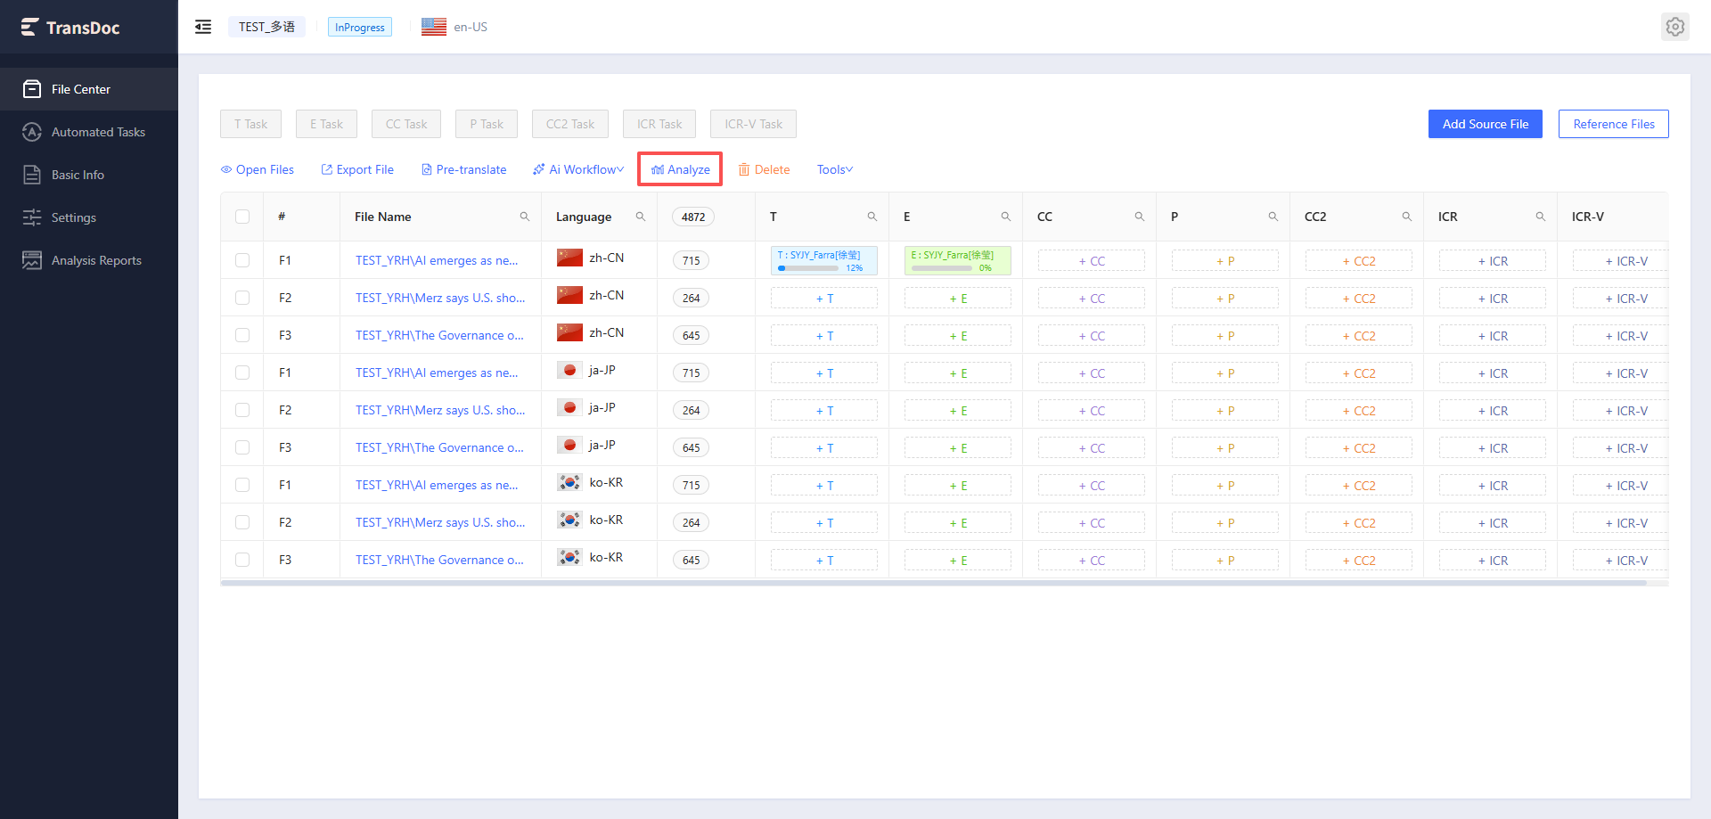The height and width of the screenshot is (819, 1711).
Task: Click the TransDoc logo
Action: [x=70, y=28]
